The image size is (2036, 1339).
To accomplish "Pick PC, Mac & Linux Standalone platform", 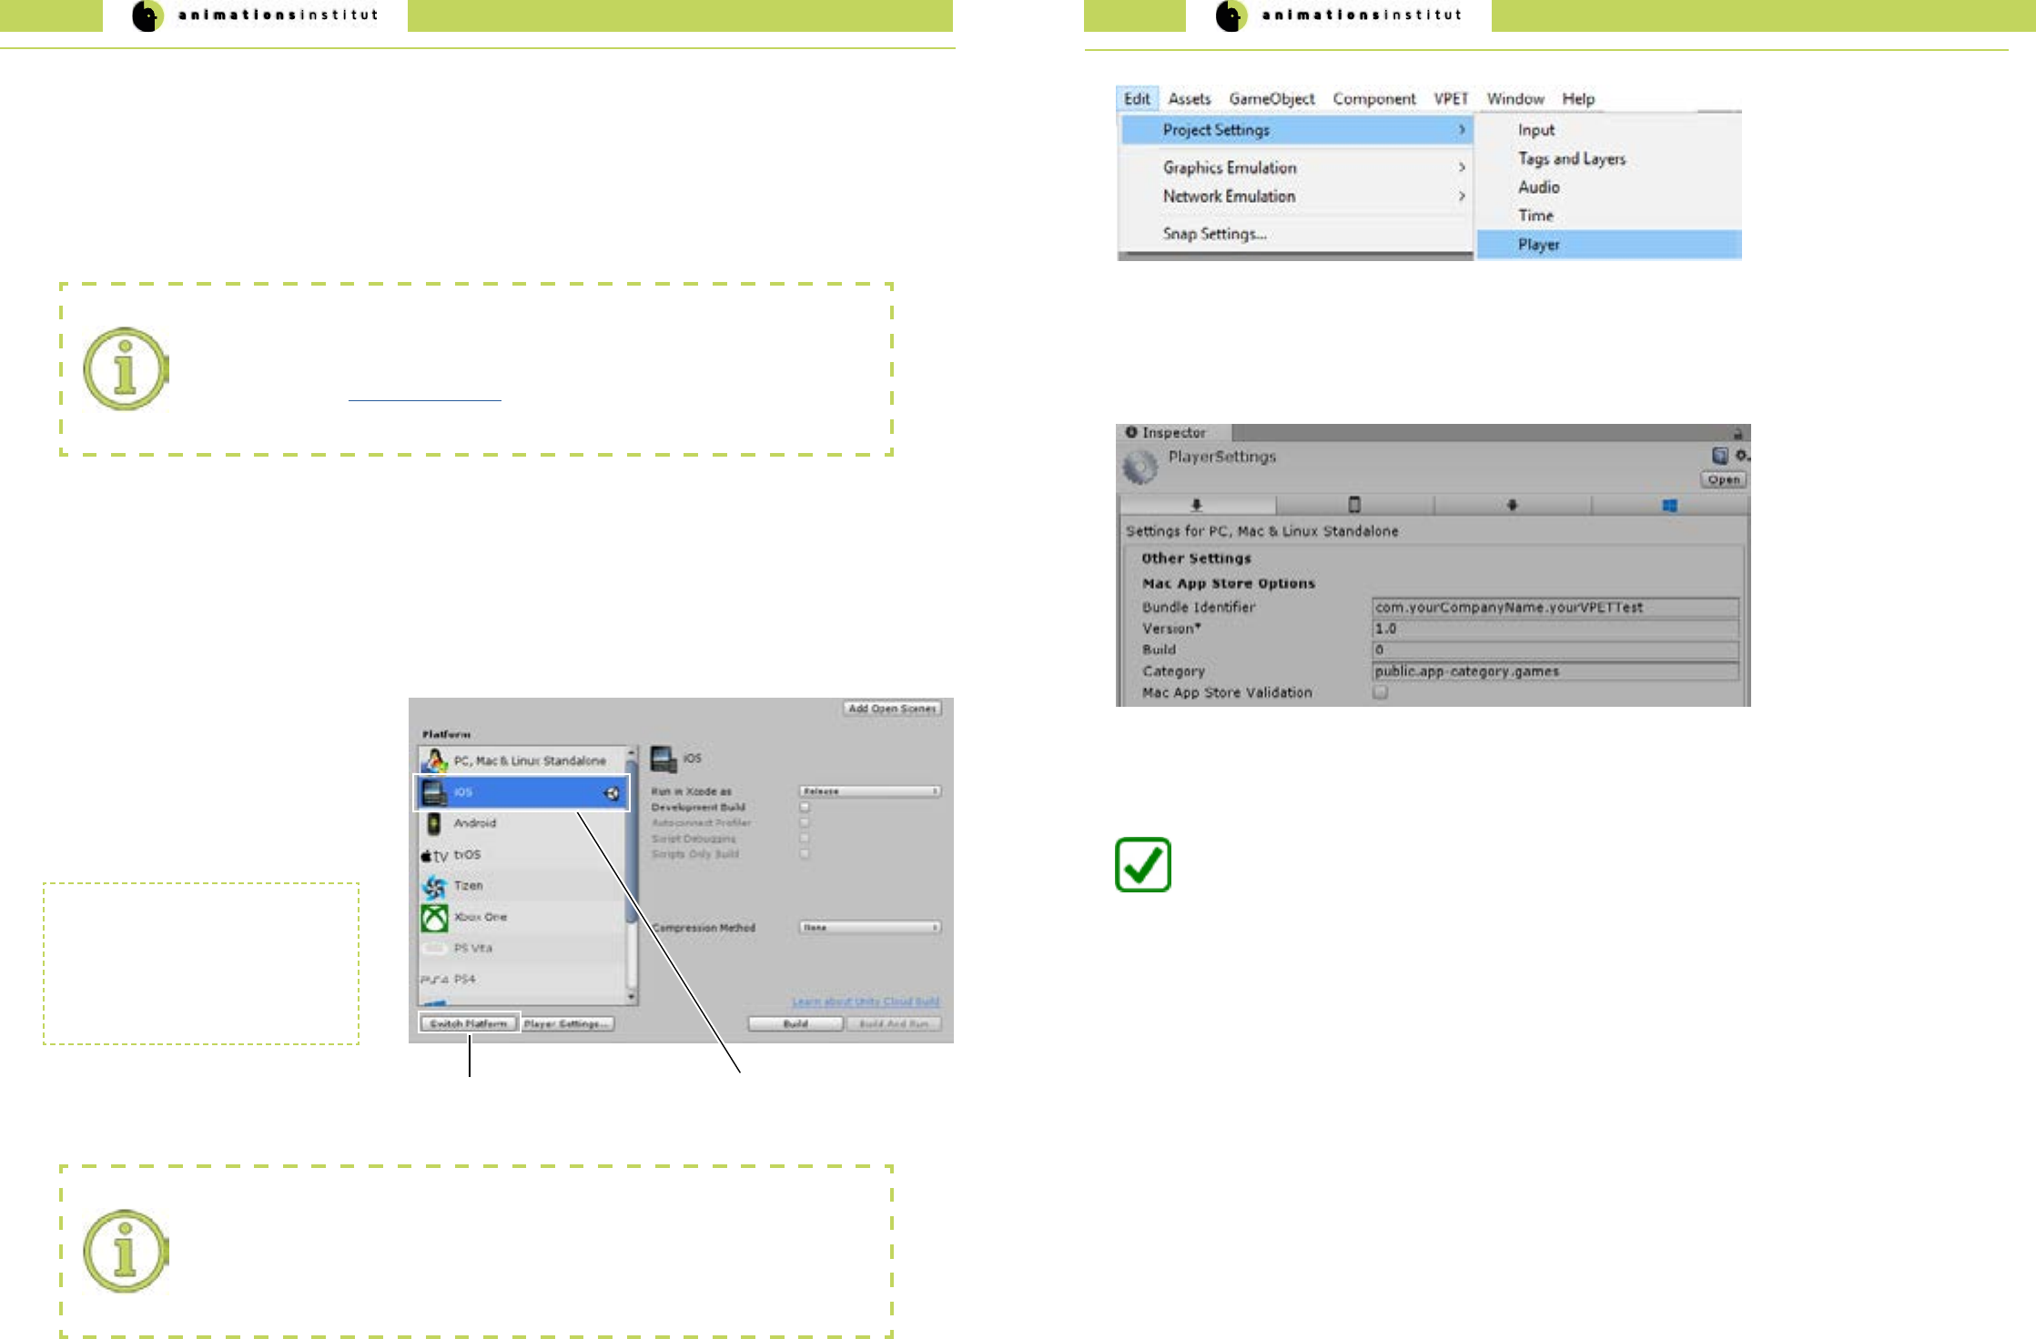I will [528, 760].
